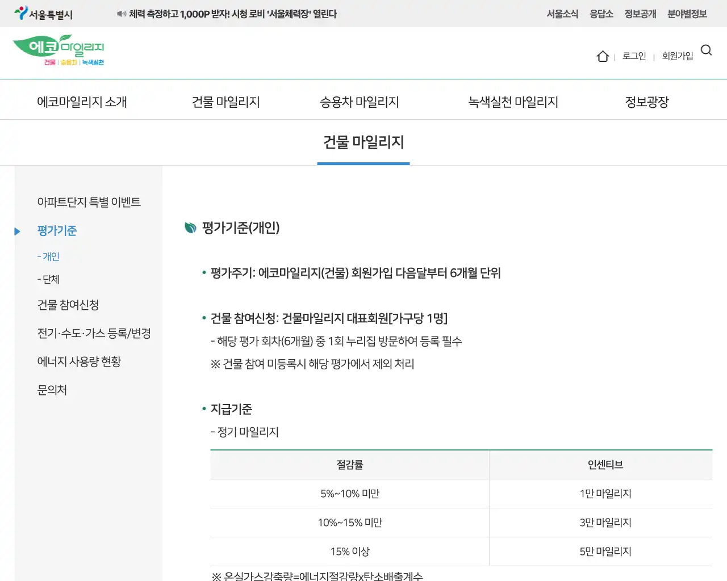Open 에코마일리지 소개 menu
Image resolution: width=727 pixels, height=581 pixels.
(x=82, y=102)
